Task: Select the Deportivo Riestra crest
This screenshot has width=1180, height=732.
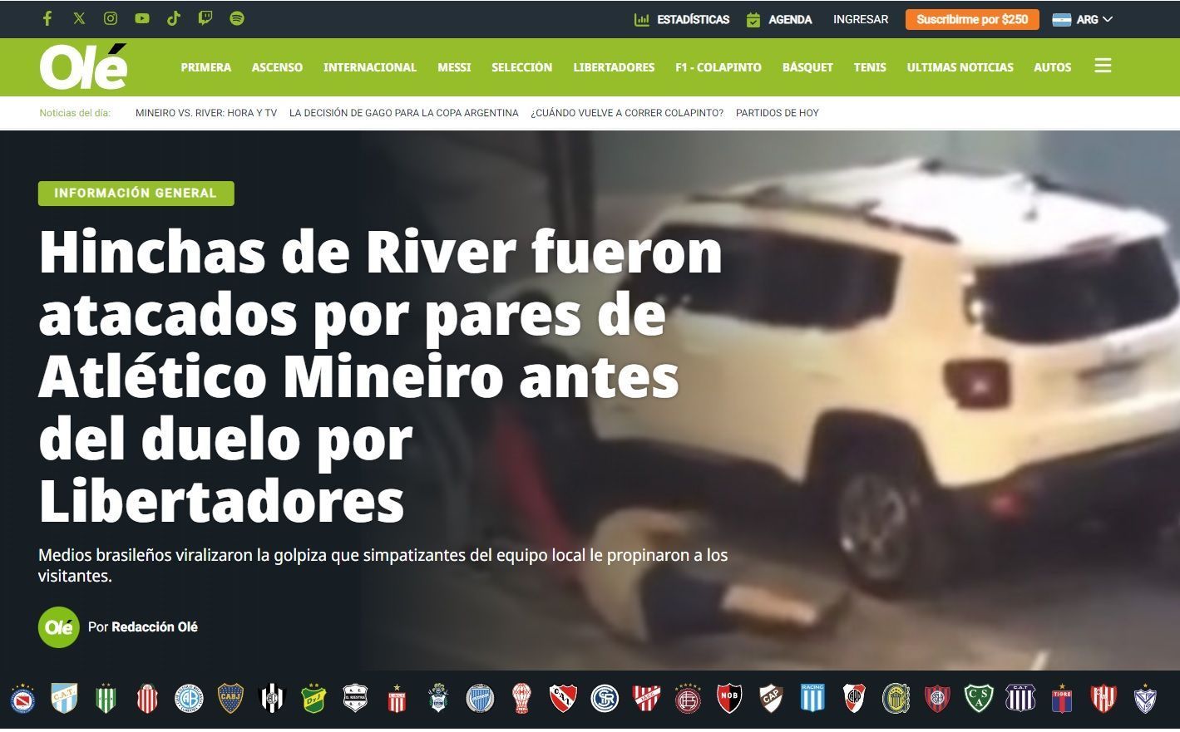Action: [x=355, y=699]
